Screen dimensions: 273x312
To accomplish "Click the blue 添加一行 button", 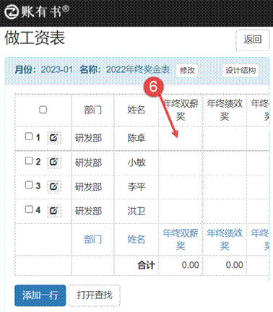I will [x=40, y=295].
